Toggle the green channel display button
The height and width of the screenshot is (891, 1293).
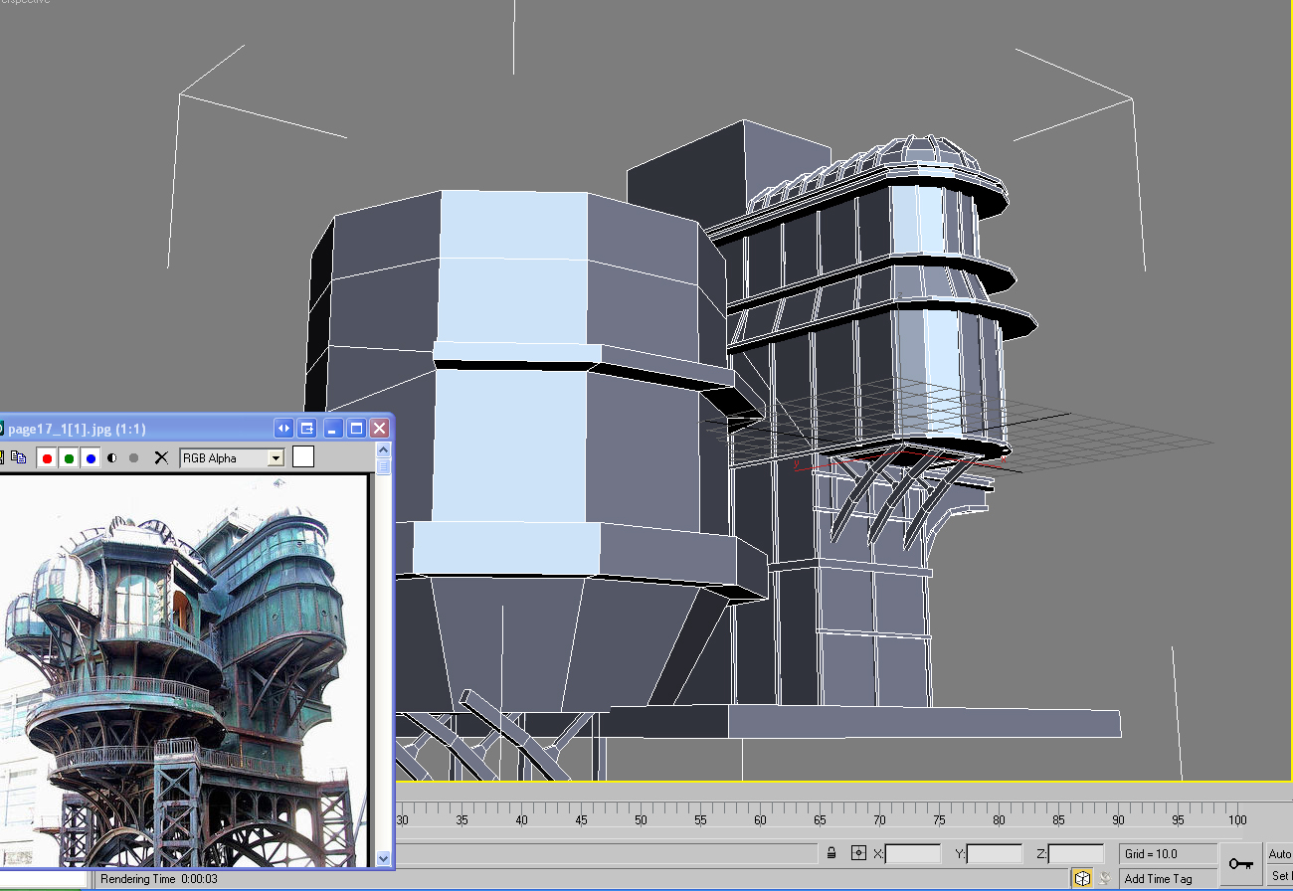pyautogui.click(x=69, y=458)
